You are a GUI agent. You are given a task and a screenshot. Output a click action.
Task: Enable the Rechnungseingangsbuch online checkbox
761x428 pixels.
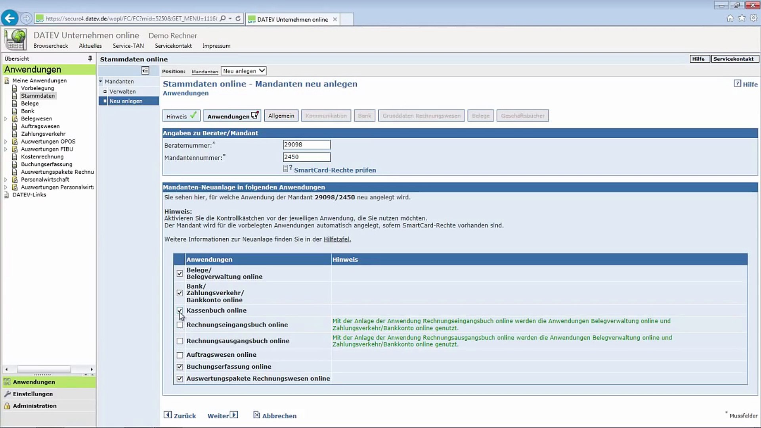180,325
